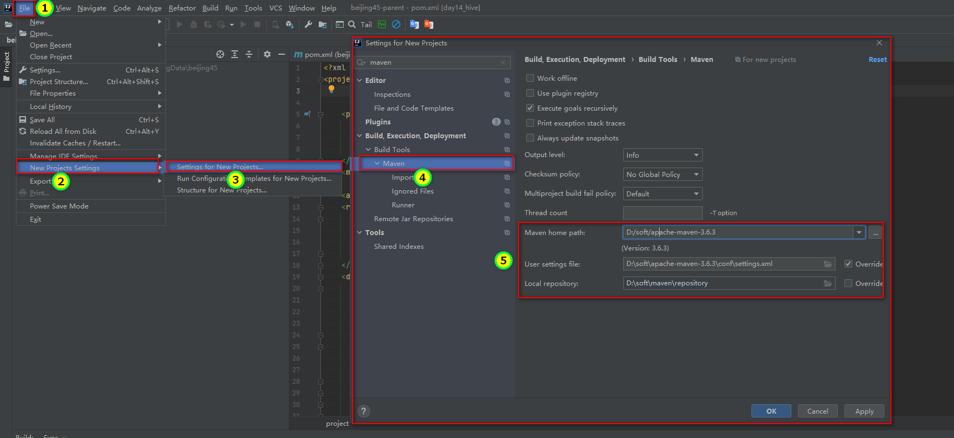Open the Checksum policy dropdown
The height and width of the screenshot is (438, 954).
tap(662, 174)
